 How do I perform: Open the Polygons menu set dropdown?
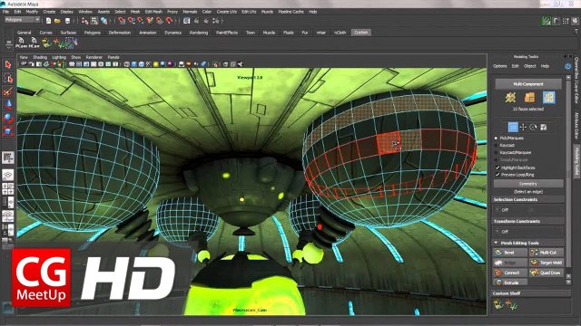point(22,20)
